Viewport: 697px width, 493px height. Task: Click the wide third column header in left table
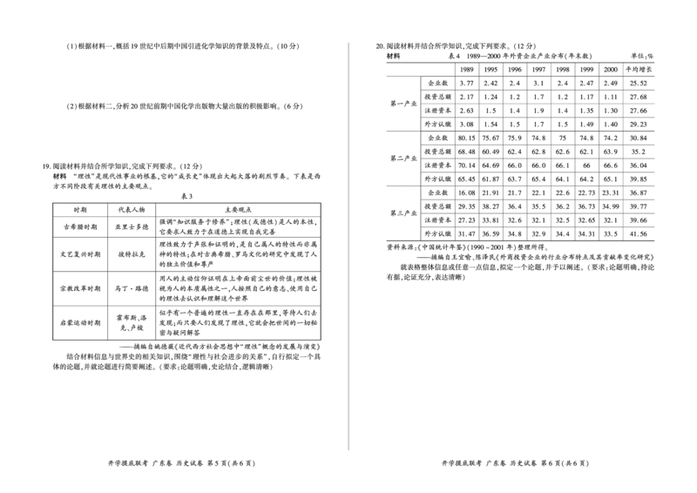[237, 209]
